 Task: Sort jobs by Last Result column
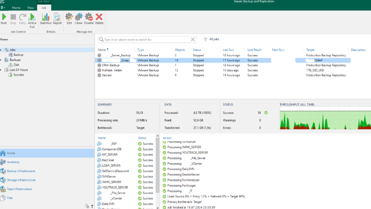[x=255, y=50]
